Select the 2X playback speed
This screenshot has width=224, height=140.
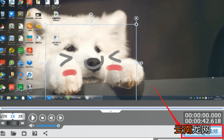pyautogui.click(x=21, y=116)
